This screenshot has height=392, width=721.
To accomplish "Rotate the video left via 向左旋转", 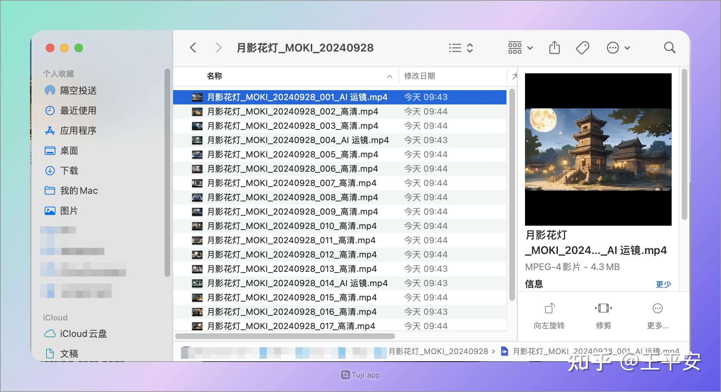I will (x=549, y=315).
